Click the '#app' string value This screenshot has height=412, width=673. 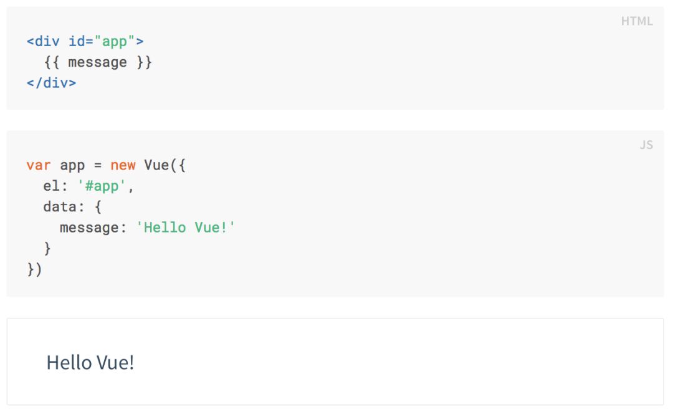(102, 186)
